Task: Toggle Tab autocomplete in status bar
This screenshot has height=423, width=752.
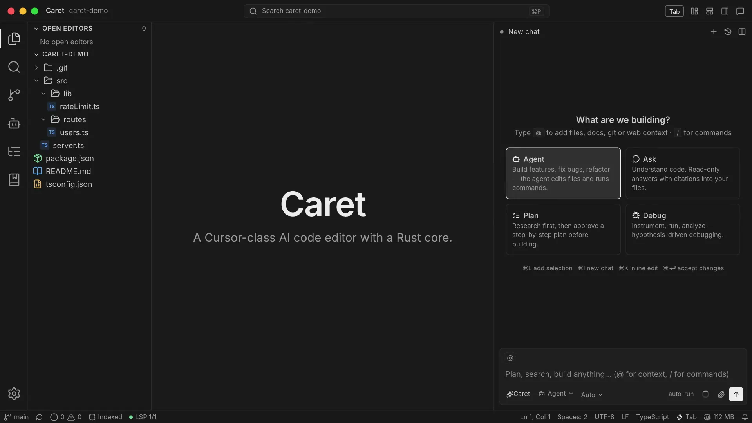Action: pyautogui.click(x=687, y=417)
